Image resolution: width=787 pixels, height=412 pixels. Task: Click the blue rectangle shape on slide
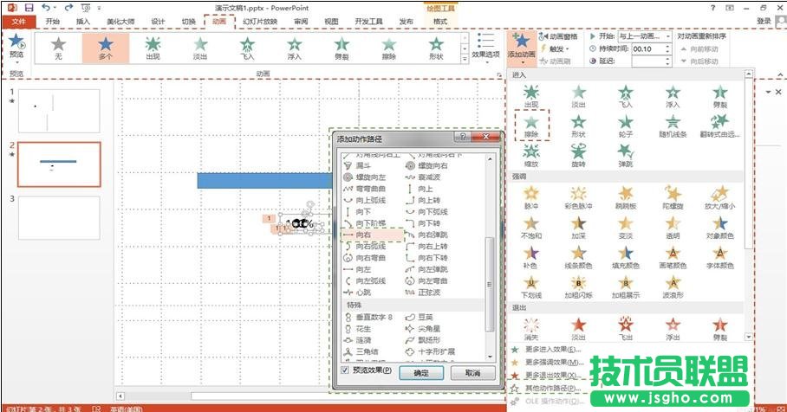(x=265, y=180)
